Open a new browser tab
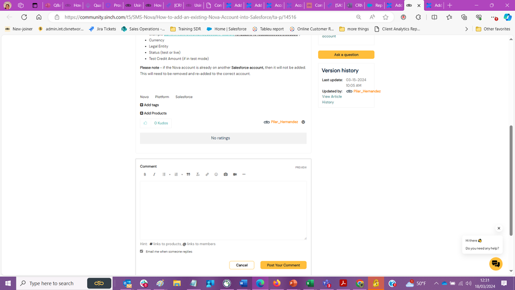Screen dimensions: 515x290 point(450,5)
